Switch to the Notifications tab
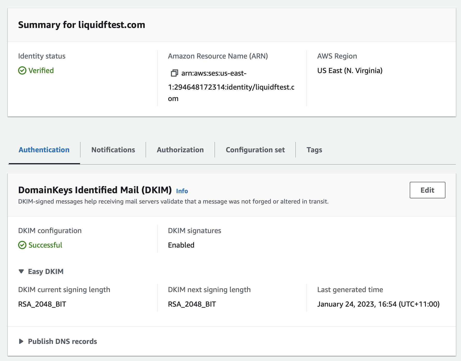461x361 pixels. click(x=113, y=150)
